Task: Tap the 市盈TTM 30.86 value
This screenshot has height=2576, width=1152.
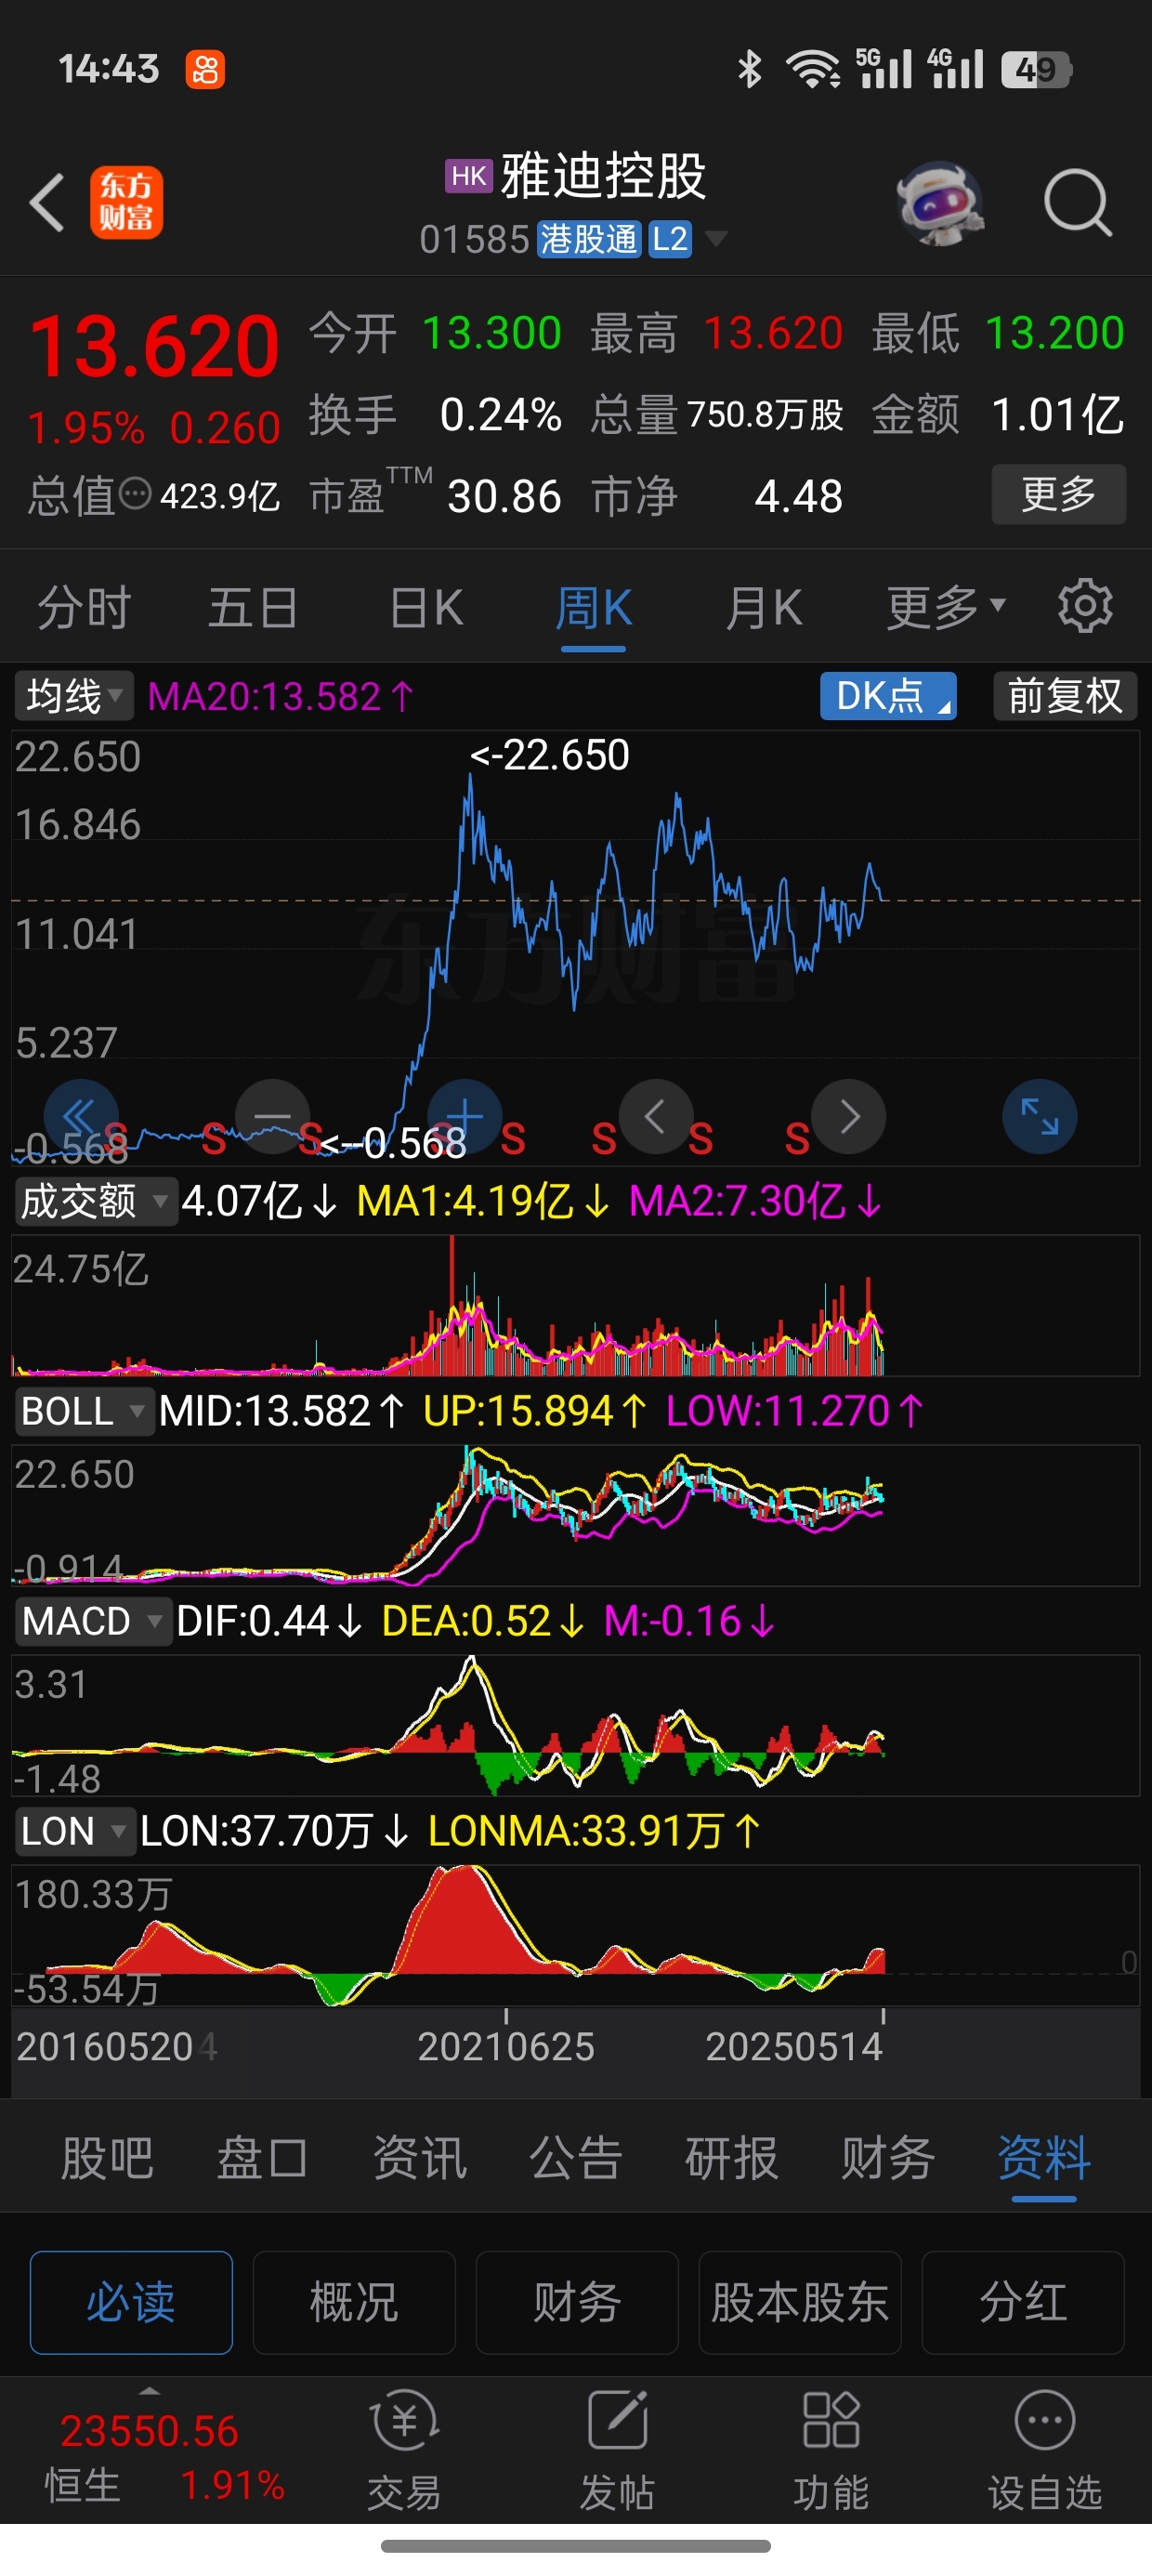Action: [x=504, y=496]
